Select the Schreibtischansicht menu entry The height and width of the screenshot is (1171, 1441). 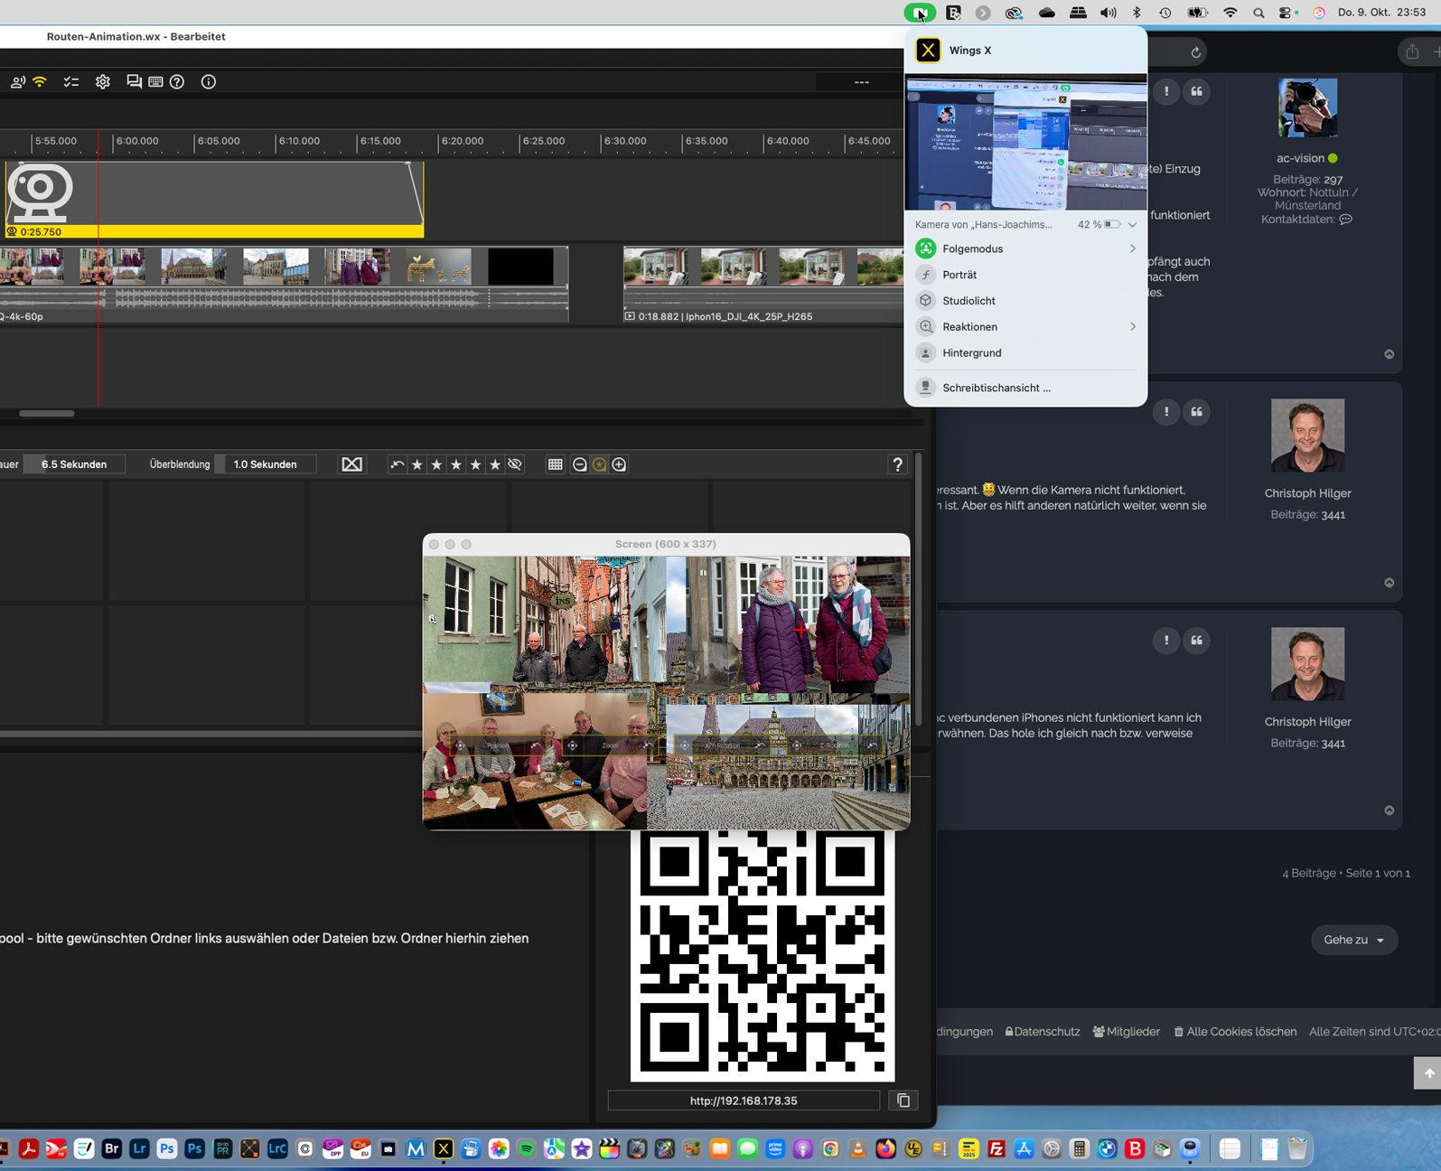(996, 388)
